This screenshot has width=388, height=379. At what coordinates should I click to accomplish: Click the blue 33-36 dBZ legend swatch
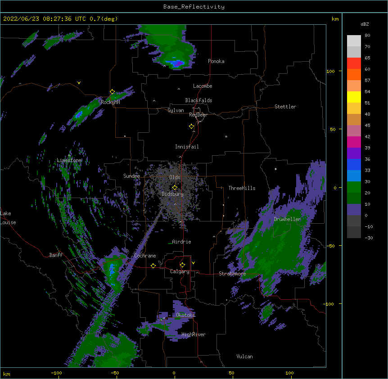tap(354, 164)
